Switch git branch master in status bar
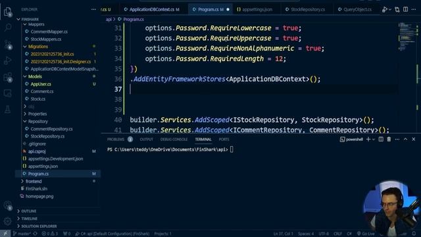This screenshot has width=421, height=237. click(22, 234)
